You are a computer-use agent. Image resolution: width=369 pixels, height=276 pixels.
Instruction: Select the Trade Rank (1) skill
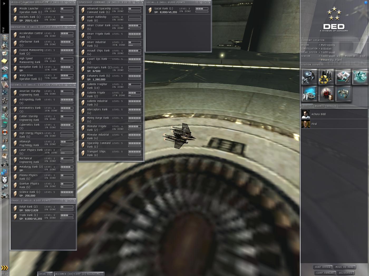click(43, 217)
